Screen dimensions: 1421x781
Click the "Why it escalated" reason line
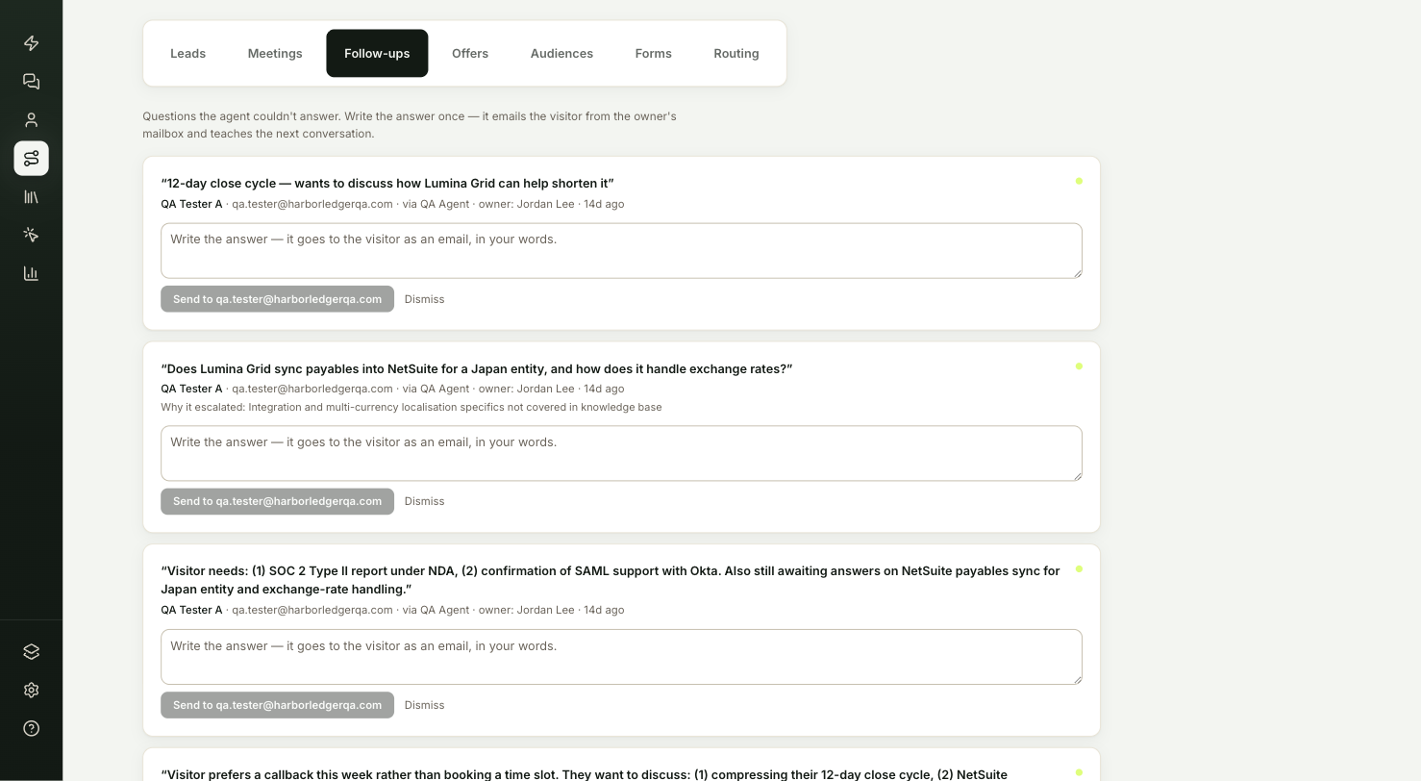pos(411,407)
